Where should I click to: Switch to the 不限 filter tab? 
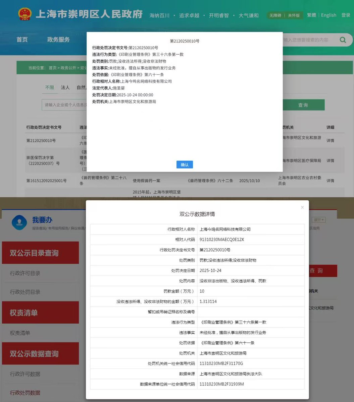tap(50, 87)
